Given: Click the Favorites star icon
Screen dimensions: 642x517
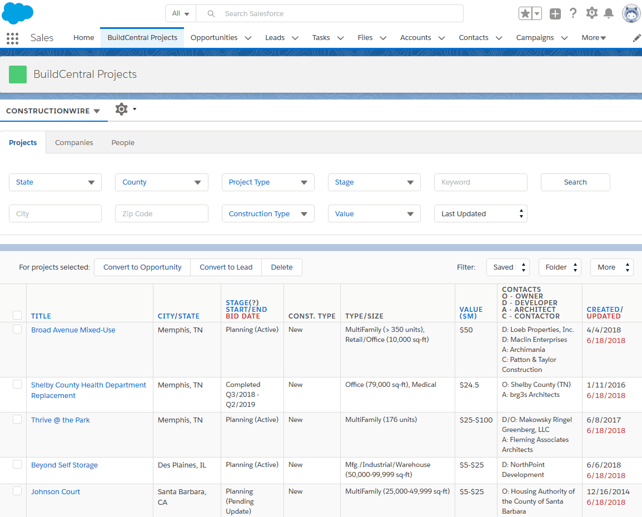Looking at the screenshot, I should (x=525, y=13).
